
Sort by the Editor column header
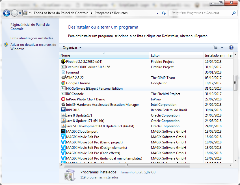pyautogui.click(x=176, y=55)
